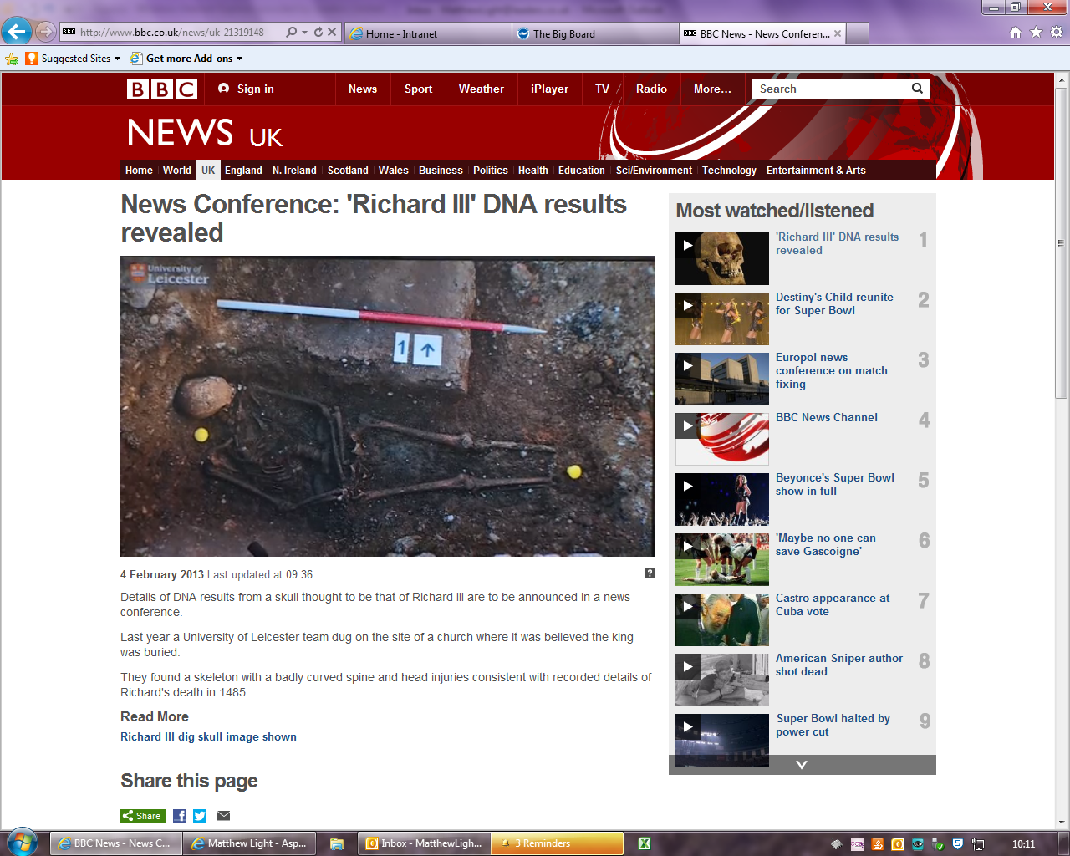Screen dimensions: 1070x856
Task: Click the question mark help icon under video
Action: [x=650, y=573]
